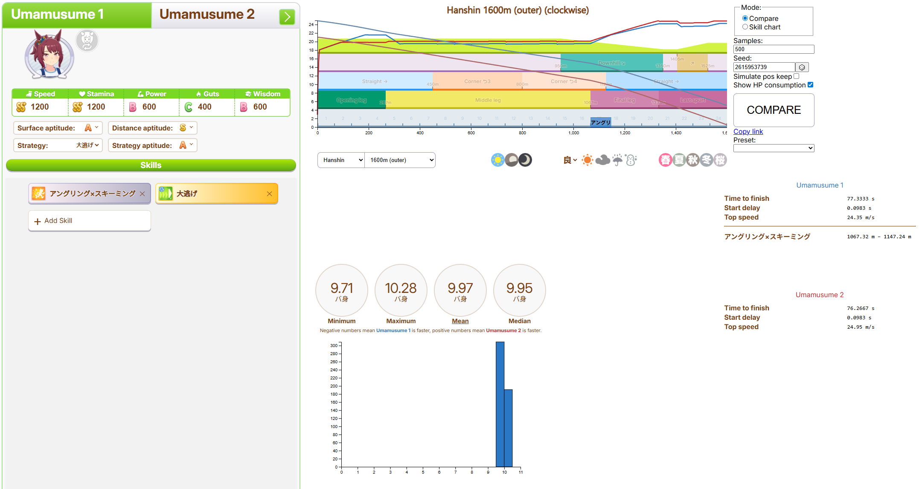Remove the 大逃げ skill with its X
The height and width of the screenshot is (489, 919).
tap(269, 194)
